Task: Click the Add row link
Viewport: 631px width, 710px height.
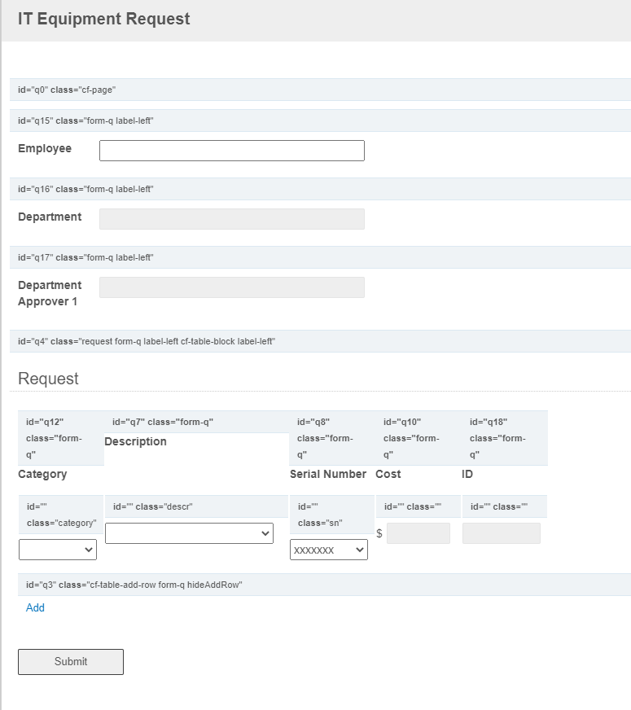Action: 35,607
